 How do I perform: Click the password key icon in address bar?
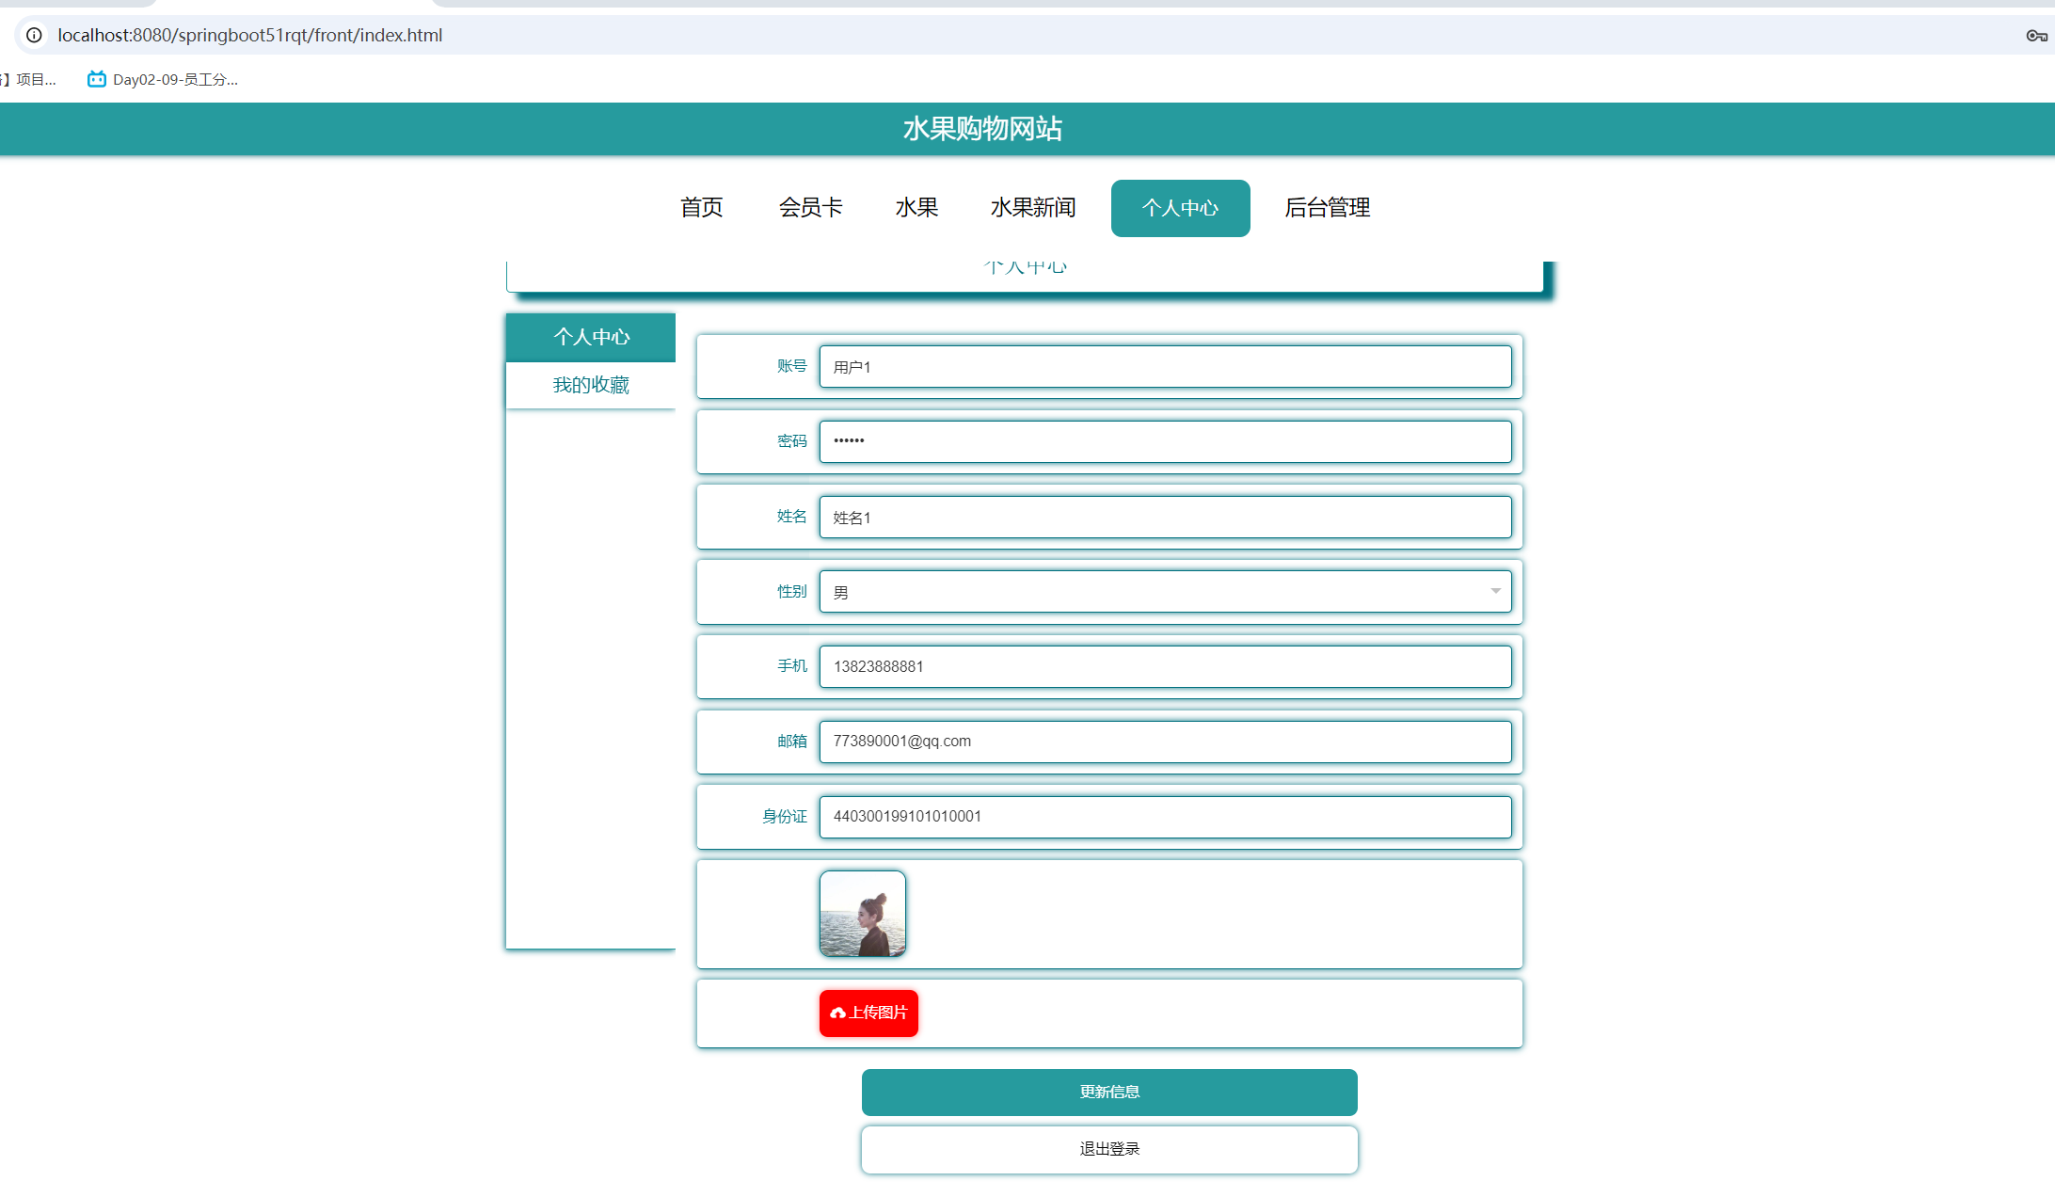pyautogui.click(x=2036, y=36)
